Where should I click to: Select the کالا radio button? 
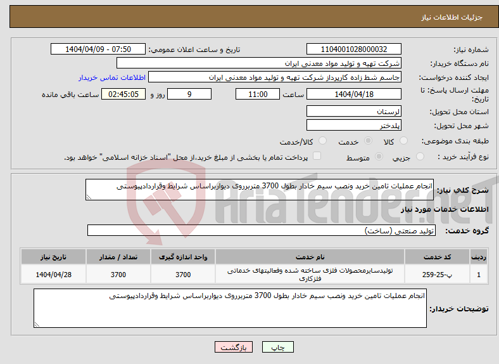[403, 141]
